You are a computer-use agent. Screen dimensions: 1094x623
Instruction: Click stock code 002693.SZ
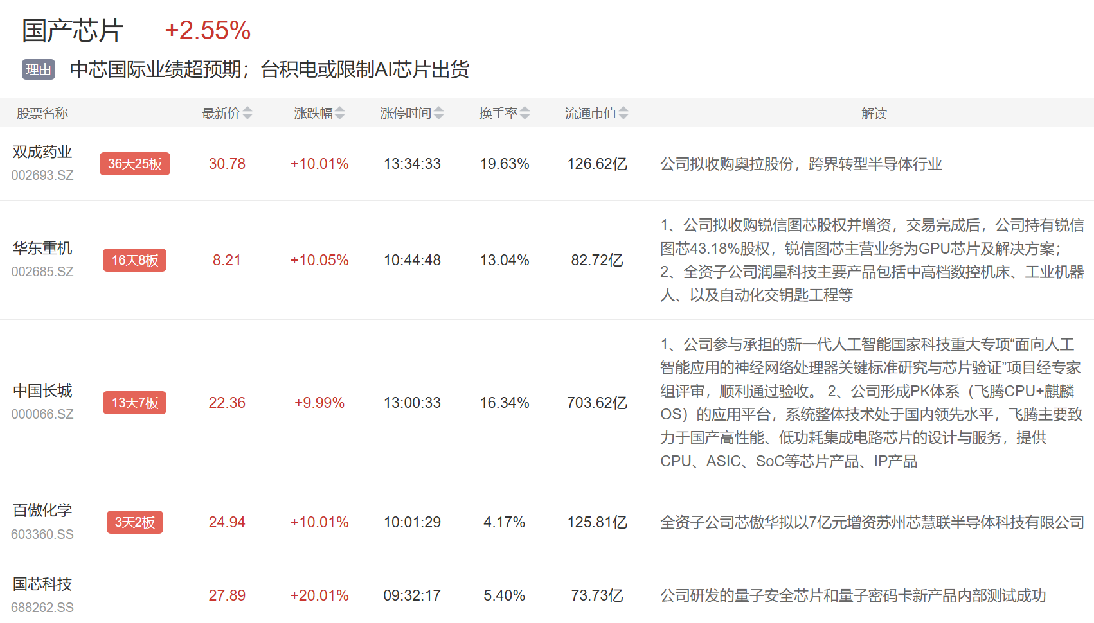(x=42, y=175)
